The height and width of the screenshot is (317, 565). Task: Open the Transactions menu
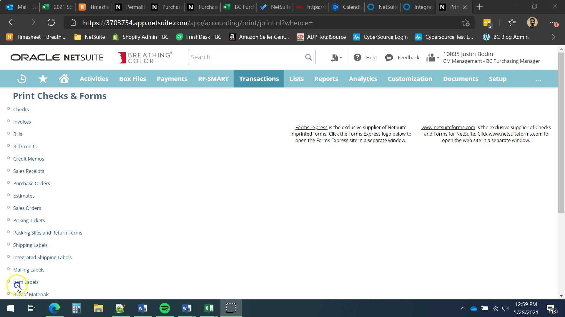[259, 79]
